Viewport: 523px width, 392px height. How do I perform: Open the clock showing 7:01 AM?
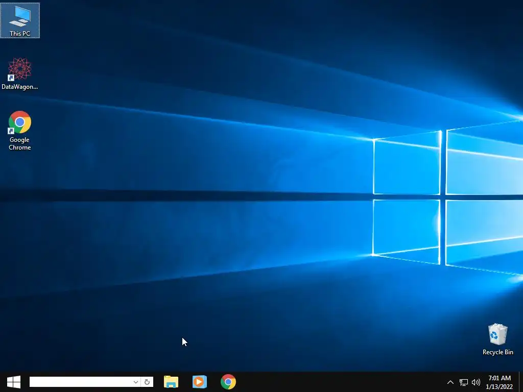click(x=500, y=382)
